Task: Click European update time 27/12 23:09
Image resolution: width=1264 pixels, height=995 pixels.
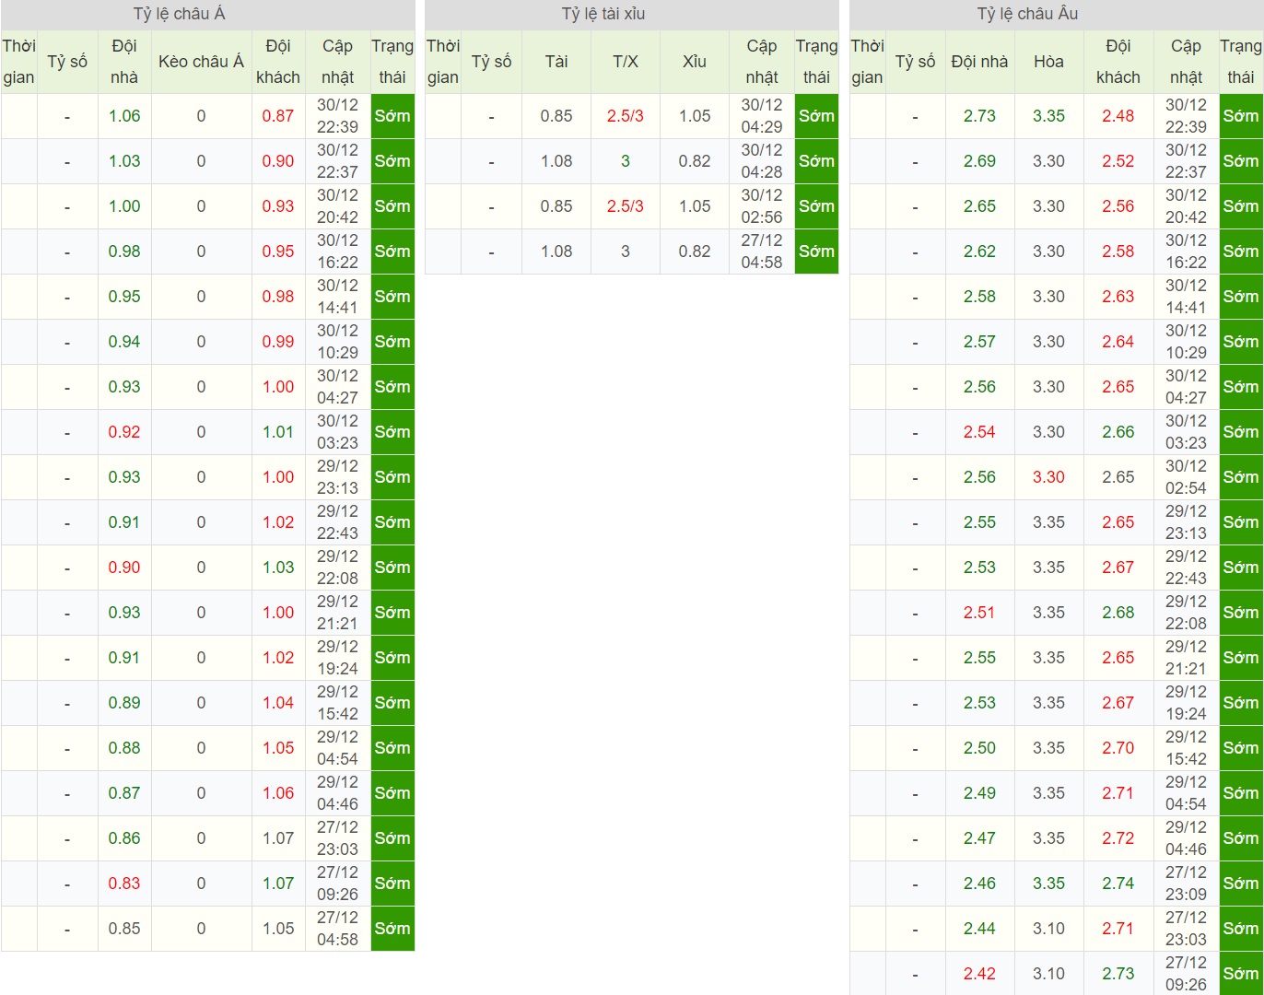Action: (1186, 884)
